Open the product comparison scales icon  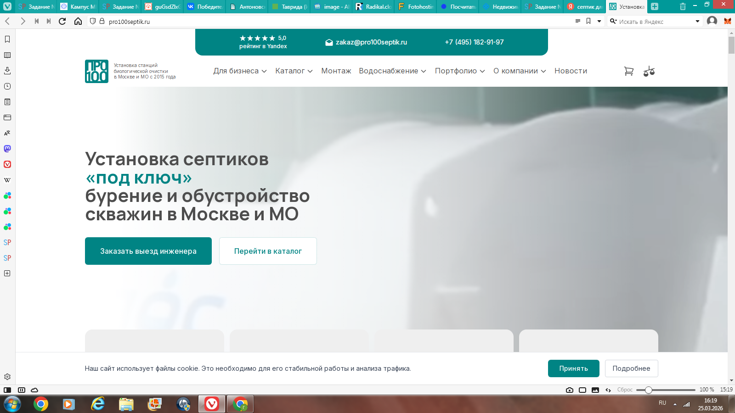pyautogui.click(x=649, y=71)
